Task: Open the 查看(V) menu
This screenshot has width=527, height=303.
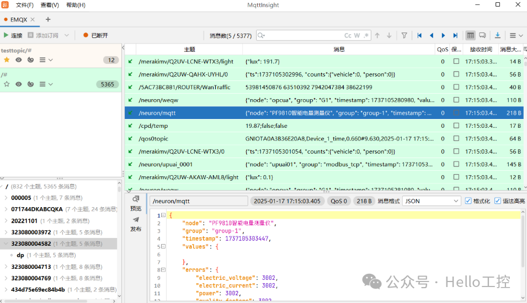Action: [50, 5]
